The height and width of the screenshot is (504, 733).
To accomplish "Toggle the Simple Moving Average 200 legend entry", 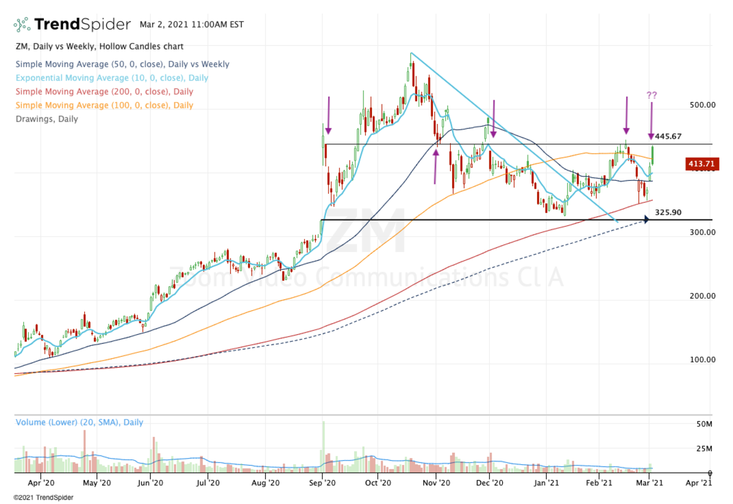I will point(104,92).
